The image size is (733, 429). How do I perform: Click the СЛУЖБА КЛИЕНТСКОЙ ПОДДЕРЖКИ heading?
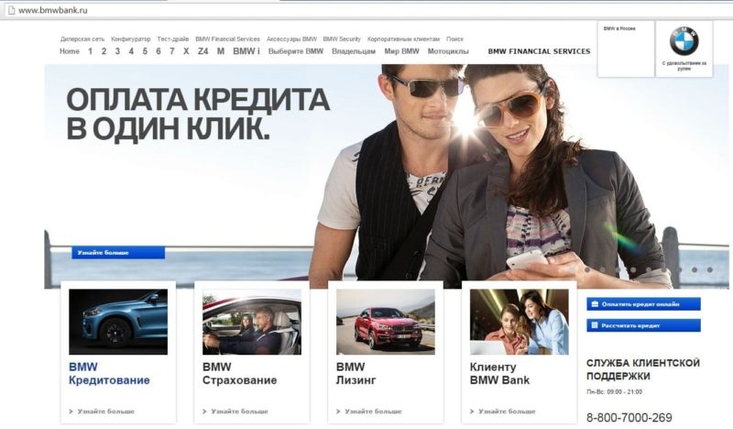(x=643, y=369)
